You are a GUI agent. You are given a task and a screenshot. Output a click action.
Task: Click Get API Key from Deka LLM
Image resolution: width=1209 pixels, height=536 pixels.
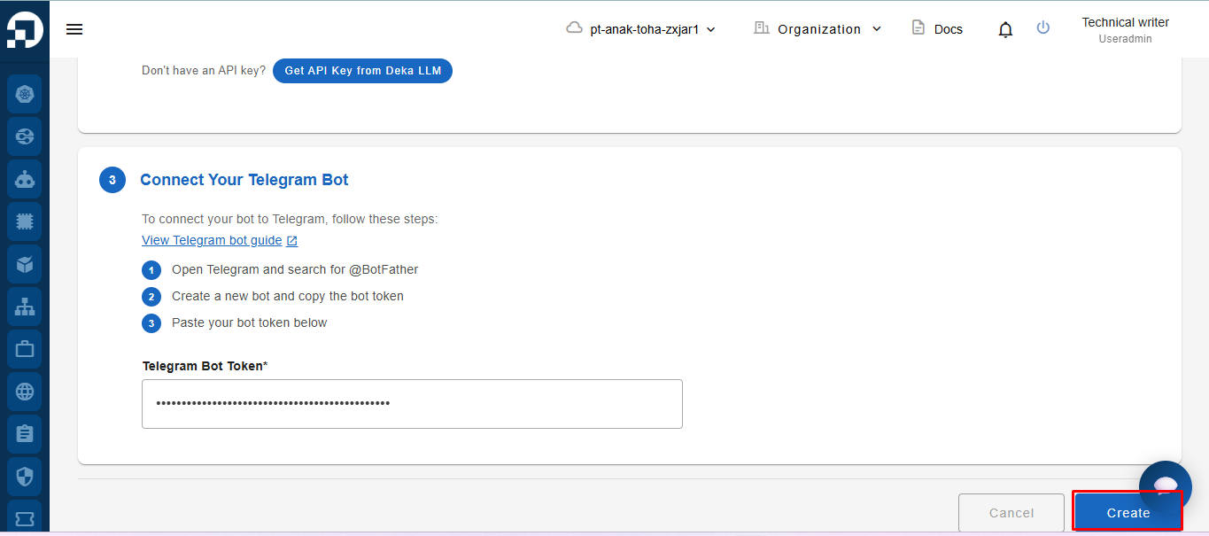point(362,71)
